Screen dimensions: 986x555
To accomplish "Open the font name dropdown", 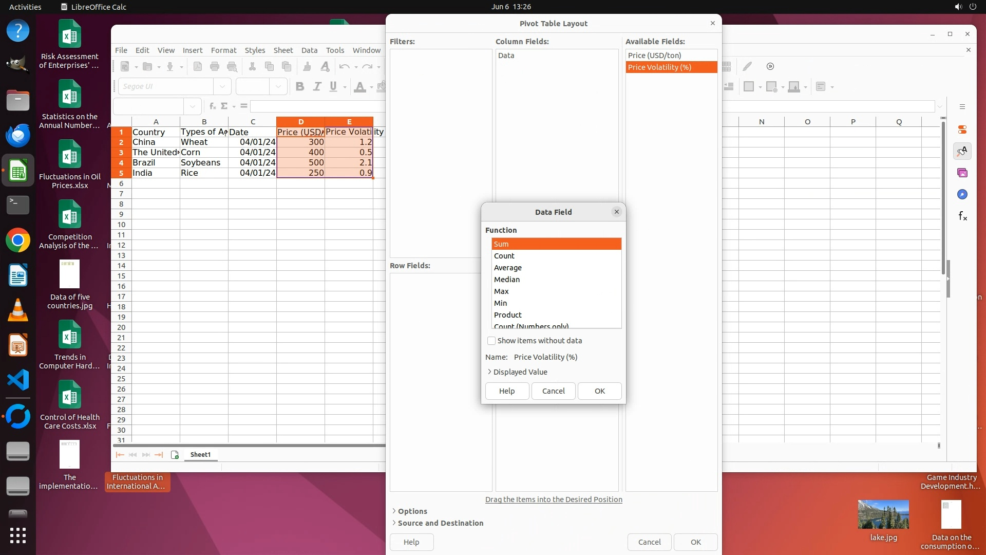I will (222, 86).
